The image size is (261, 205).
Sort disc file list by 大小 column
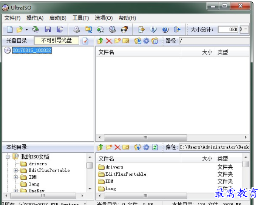click(198, 52)
